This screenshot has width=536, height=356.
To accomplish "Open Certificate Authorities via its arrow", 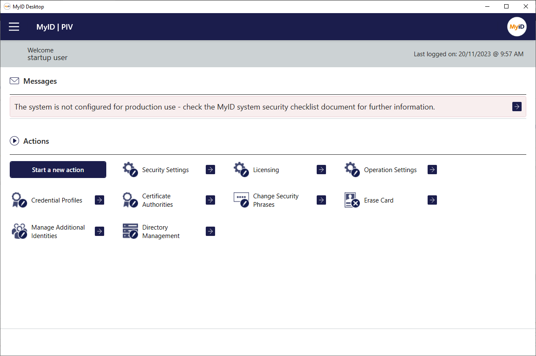I will pyautogui.click(x=210, y=200).
